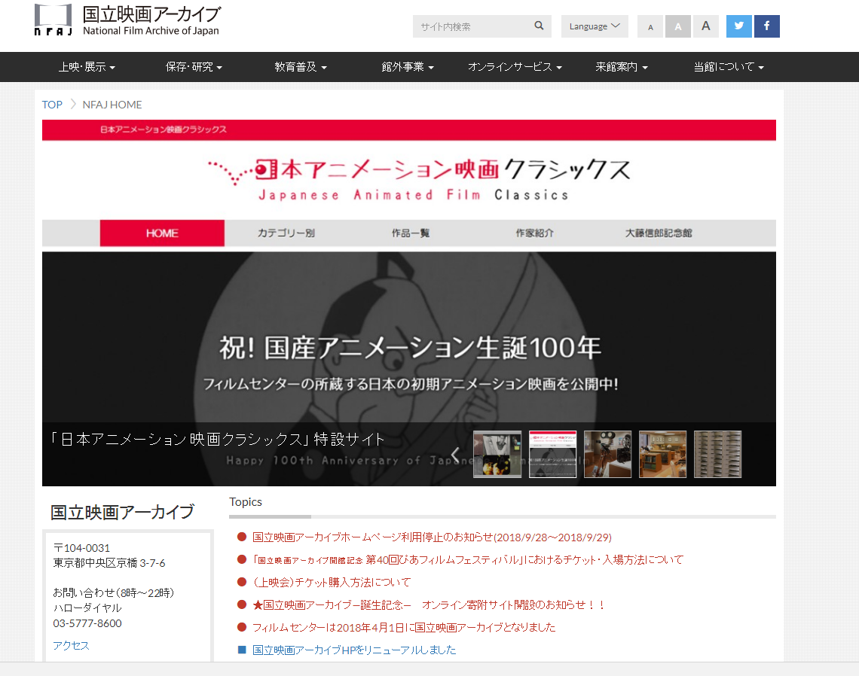Open the Twitter share icon

coord(738,26)
